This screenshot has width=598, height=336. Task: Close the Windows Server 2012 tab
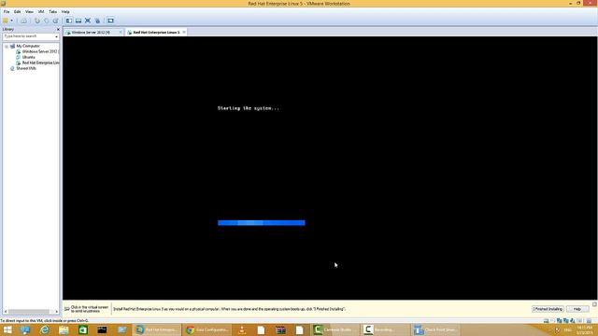tap(121, 33)
